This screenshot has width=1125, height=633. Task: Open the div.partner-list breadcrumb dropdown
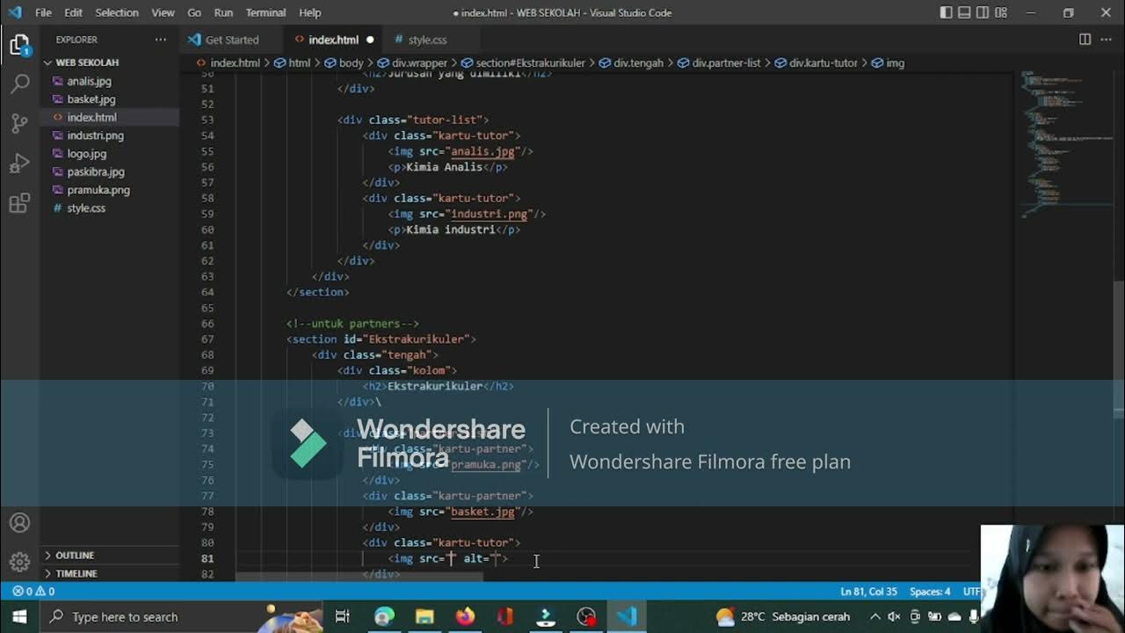click(x=719, y=63)
